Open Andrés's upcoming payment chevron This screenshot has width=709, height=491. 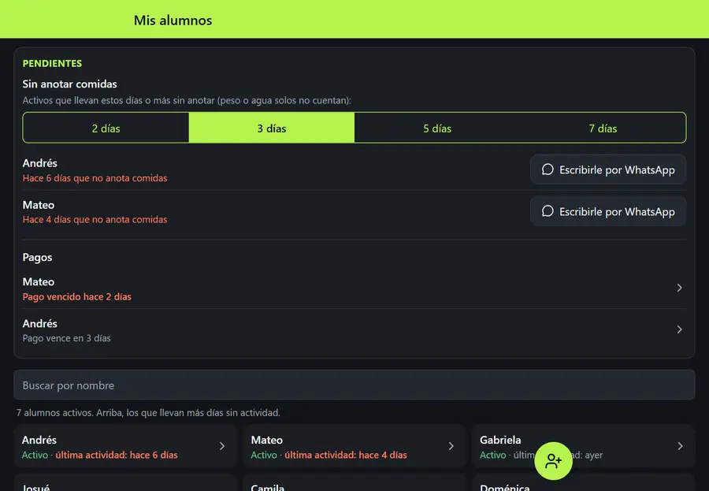click(679, 329)
